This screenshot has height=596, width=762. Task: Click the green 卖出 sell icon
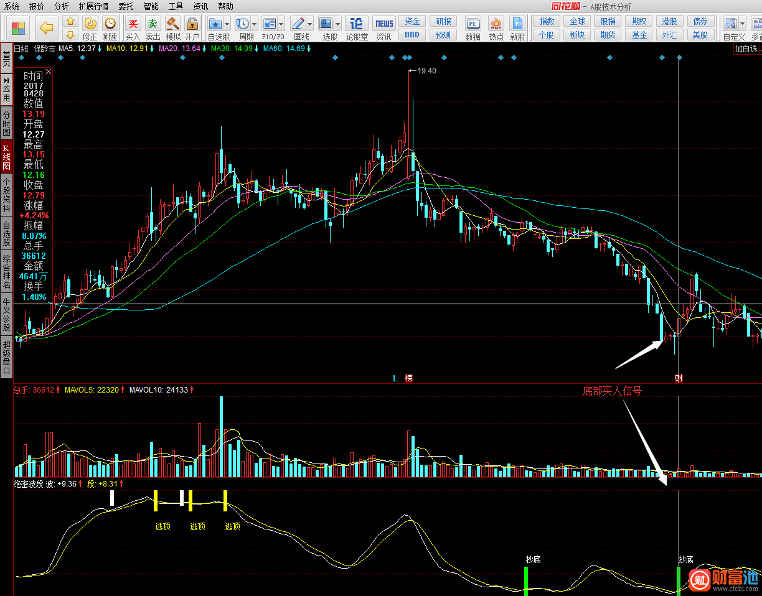click(153, 24)
